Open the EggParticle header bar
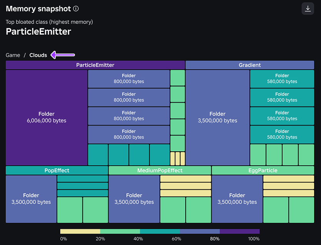This screenshot has height=245, width=321. tap(263, 171)
